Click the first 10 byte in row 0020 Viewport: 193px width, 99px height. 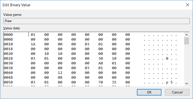coord(47,54)
